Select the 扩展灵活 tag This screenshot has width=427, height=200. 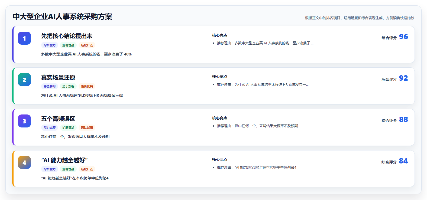(68, 128)
